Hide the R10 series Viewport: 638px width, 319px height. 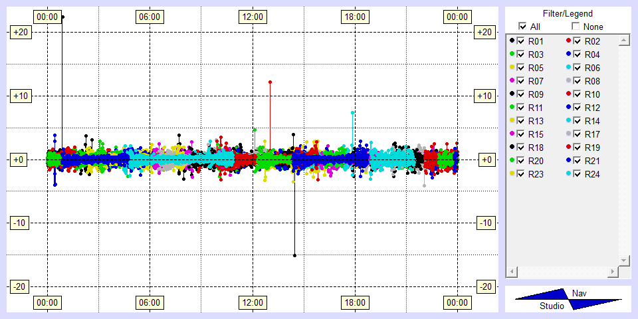pos(578,94)
